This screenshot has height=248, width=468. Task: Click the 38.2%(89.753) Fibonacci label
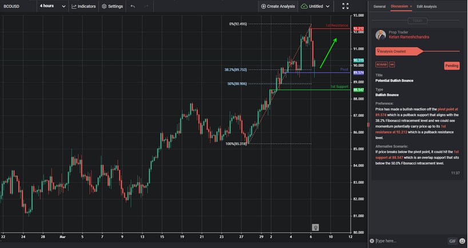click(236, 70)
